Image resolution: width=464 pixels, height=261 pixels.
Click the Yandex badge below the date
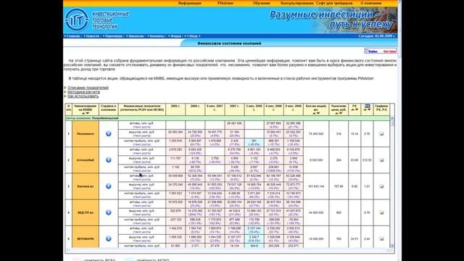pyautogui.click(x=380, y=51)
